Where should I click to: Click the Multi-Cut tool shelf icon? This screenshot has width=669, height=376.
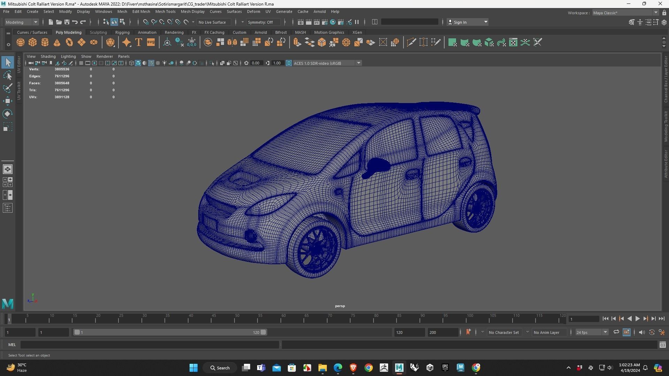(411, 42)
